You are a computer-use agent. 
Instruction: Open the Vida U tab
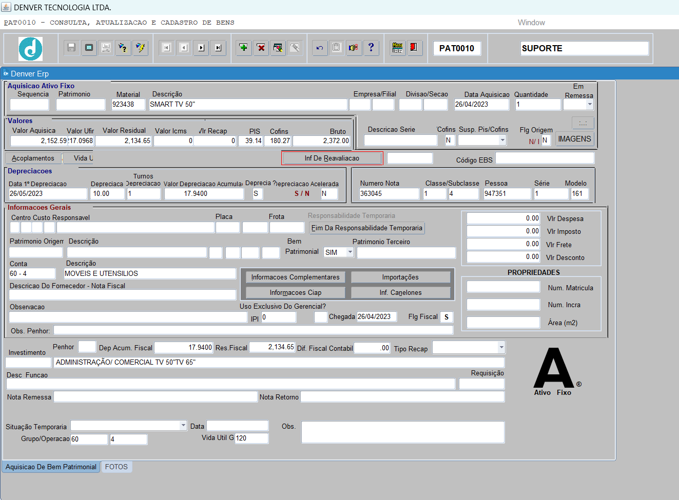click(78, 158)
